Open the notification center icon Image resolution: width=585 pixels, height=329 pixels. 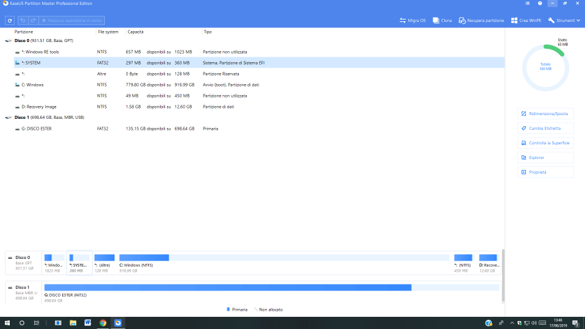[576, 323]
